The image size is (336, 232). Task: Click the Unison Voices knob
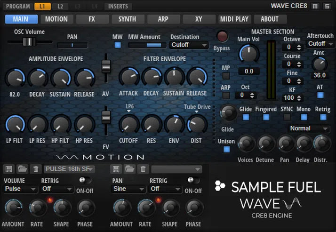246,144
